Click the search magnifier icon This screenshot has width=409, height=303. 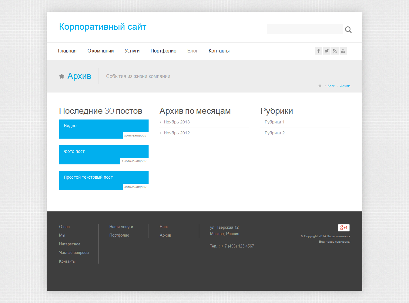[x=348, y=29]
